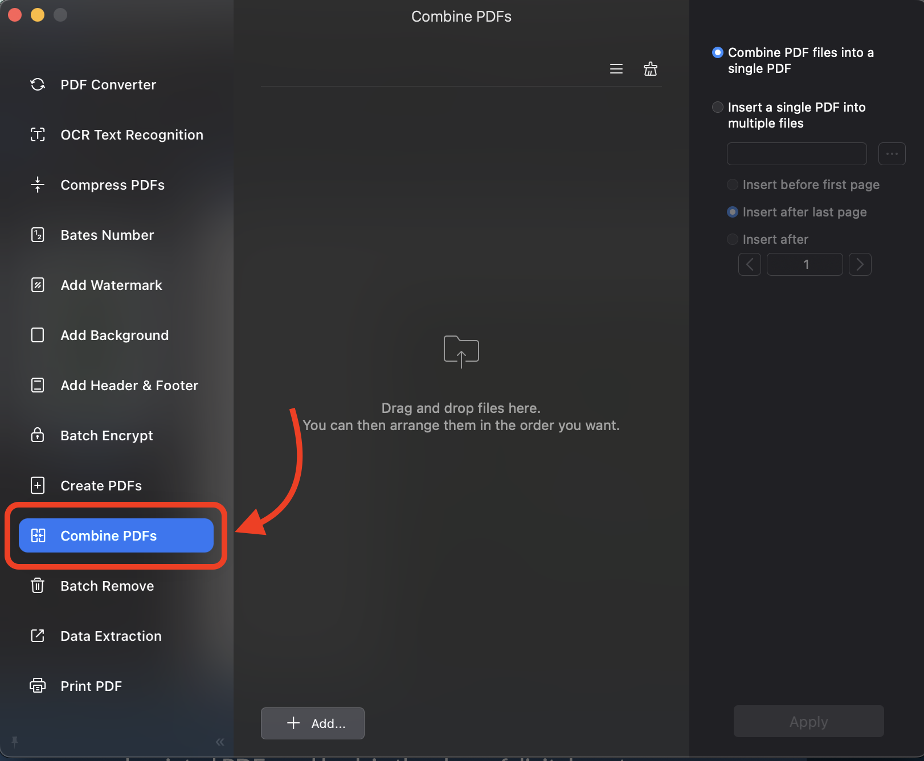The width and height of the screenshot is (924, 761).
Task: Open the ellipsis file browser button
Action: 892,153
